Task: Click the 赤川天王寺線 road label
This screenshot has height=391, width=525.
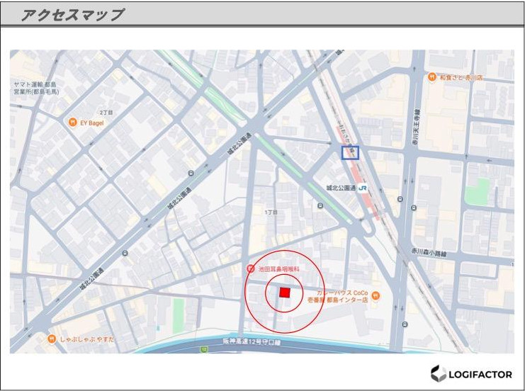Action: click(x=416, y=127)
